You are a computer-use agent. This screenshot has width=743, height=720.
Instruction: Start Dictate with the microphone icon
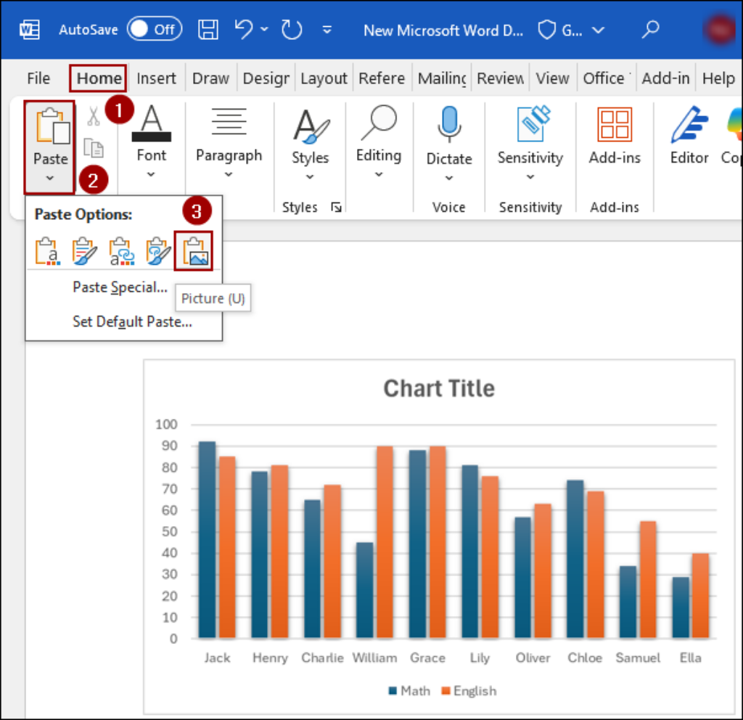tap(449, 124)
